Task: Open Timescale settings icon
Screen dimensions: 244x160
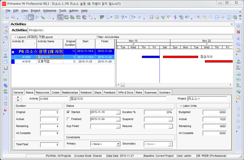Action: point(117,17)
